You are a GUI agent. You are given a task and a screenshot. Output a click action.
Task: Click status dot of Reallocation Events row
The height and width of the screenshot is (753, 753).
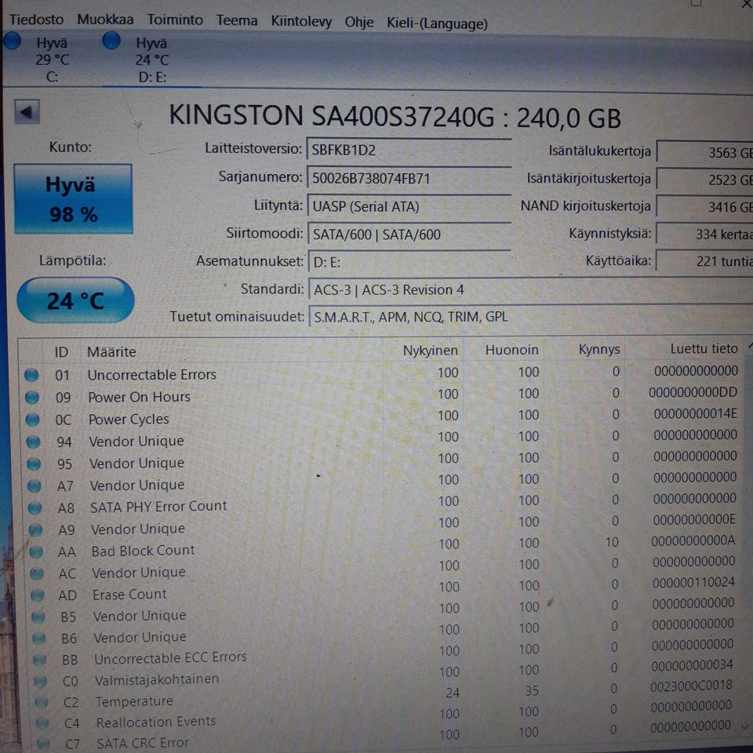(x=42, y=722)
